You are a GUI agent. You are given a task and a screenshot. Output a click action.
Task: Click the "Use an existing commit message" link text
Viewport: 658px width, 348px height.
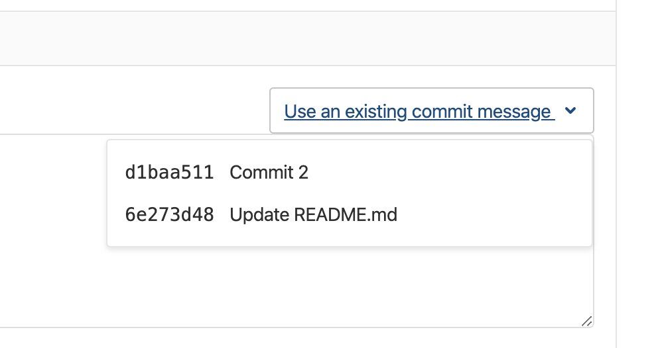tap(417, 111)
